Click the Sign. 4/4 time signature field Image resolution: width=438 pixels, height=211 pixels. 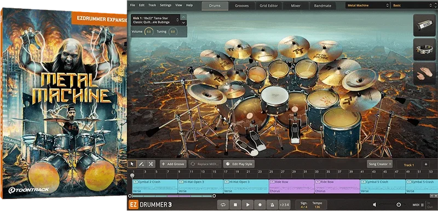(x=303, y=205)
